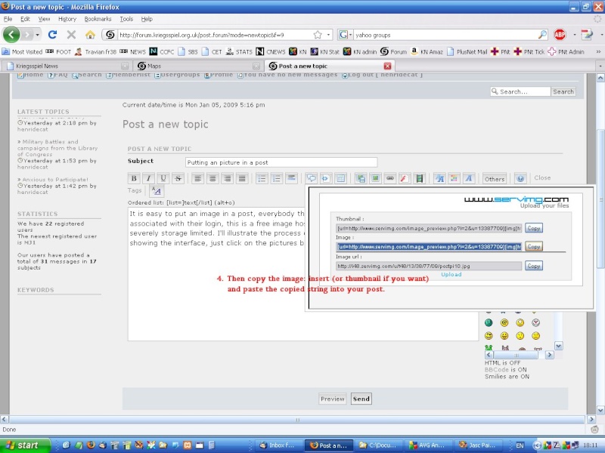
Task: Insert a horizontal rule separator
Action: tap(291, 178)
